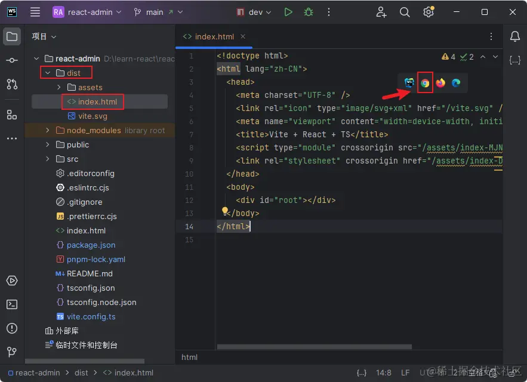527x382 pixels.
Task: Toggle the Project tool window
Action: [12, 36]
